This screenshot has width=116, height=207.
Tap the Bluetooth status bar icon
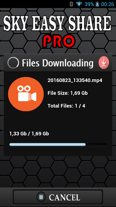(x=71, y=4)
